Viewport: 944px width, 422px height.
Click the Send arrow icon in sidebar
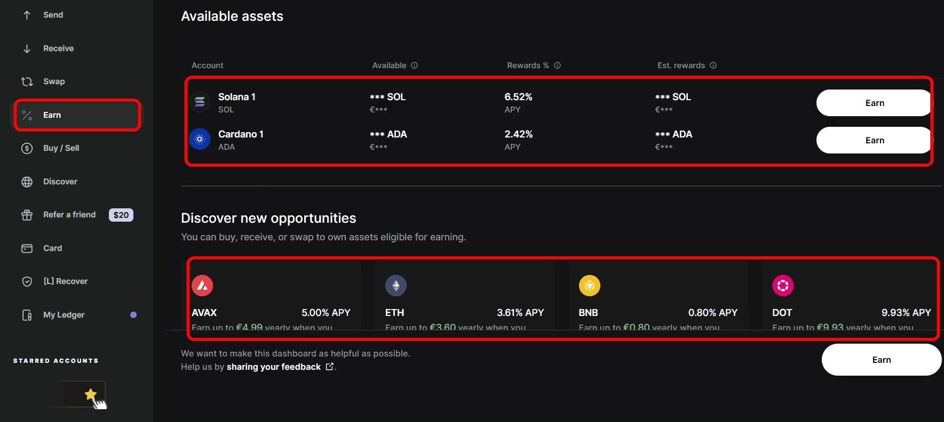coord(27,15)
